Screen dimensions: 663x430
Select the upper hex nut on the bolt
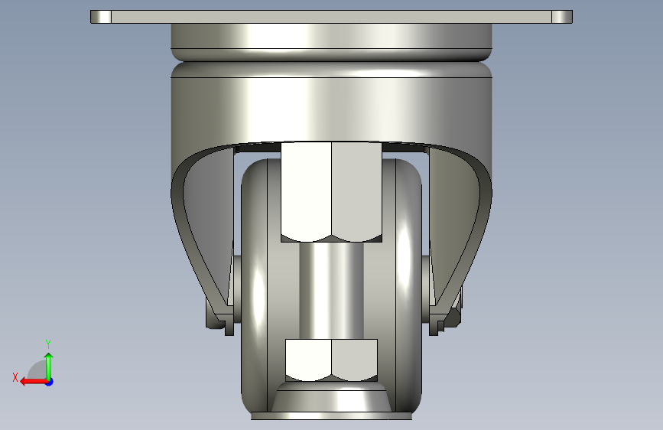331,192
